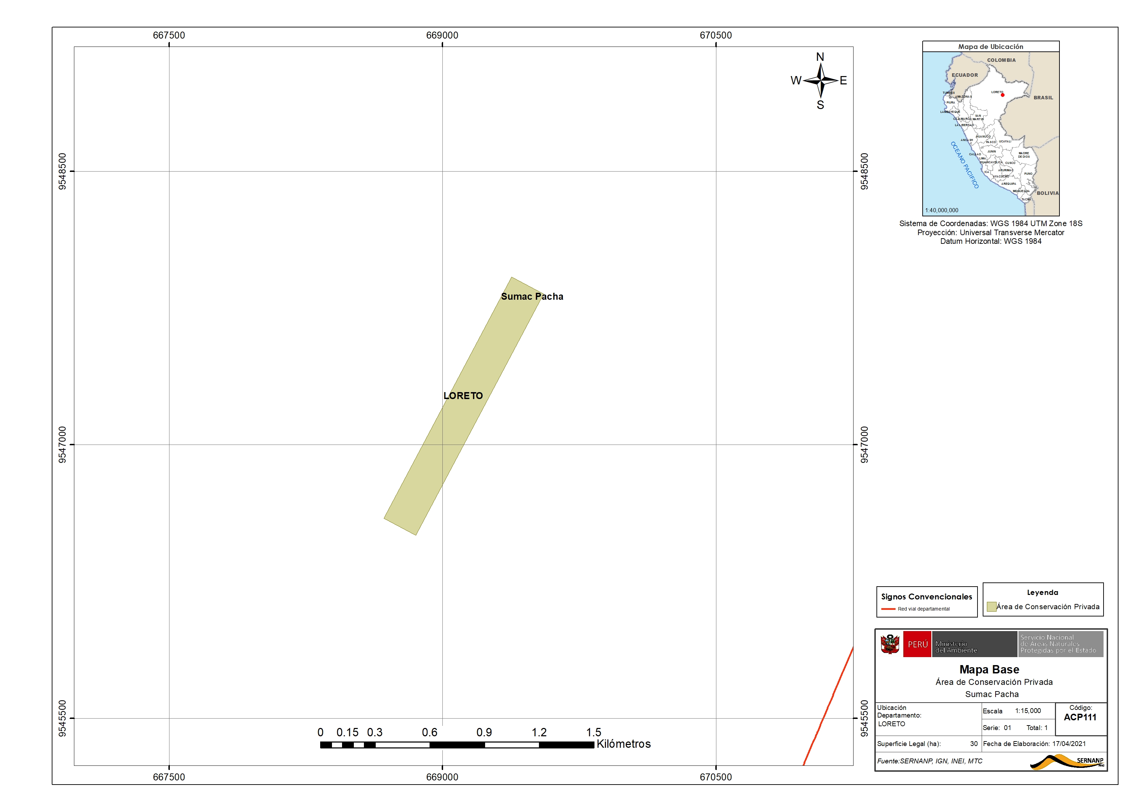Click the right '9548500' northing label
This screenshot has width=1148, height=812.
point(865,172)
